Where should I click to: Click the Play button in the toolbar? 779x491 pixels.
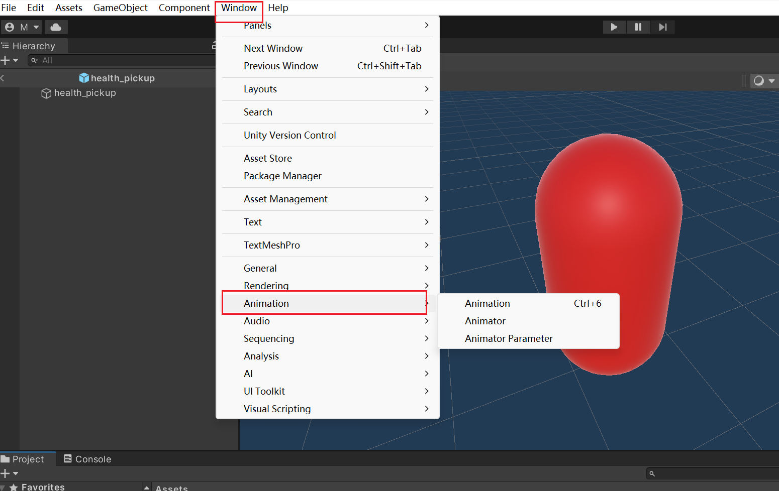pyautogui.click(x=614, y=27)
